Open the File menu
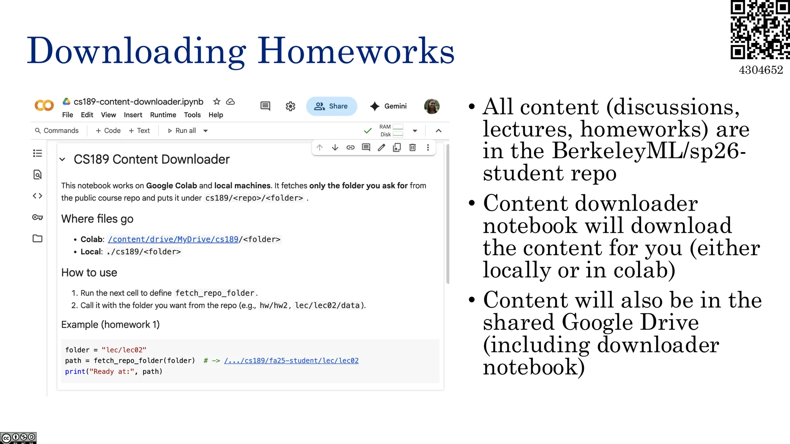 (x=67, y=115)
